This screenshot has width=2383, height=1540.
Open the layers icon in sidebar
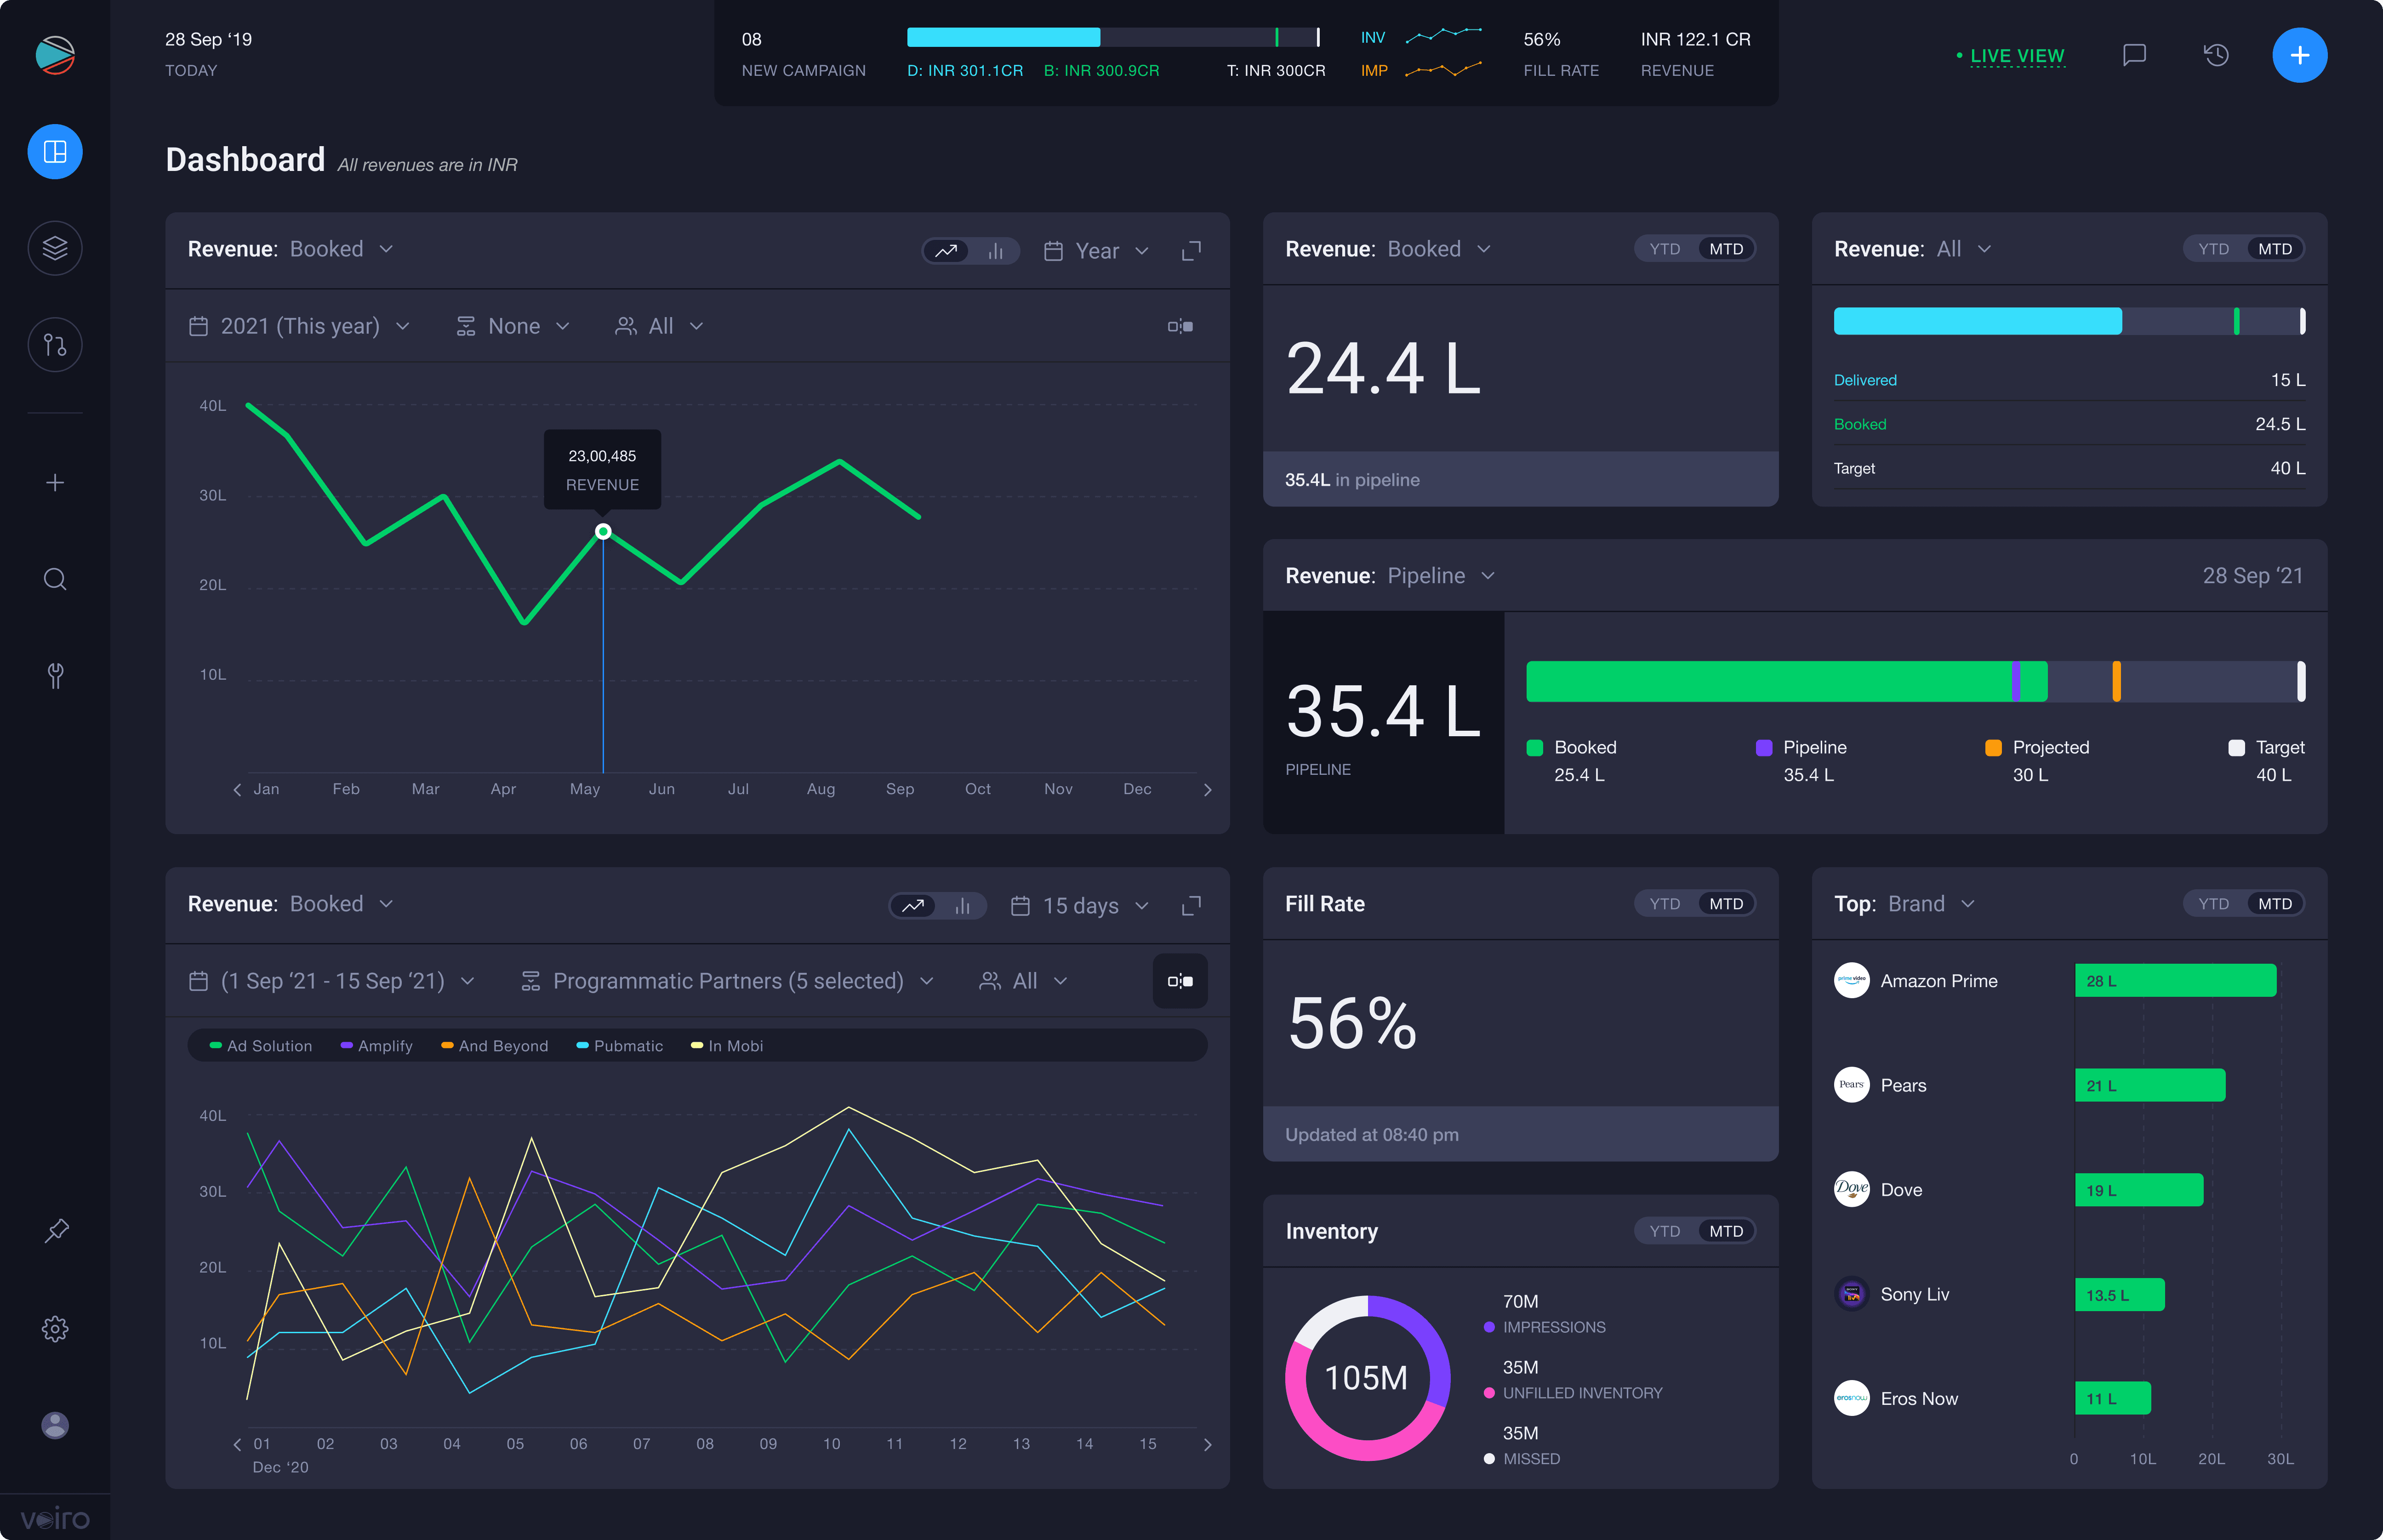[x=55, y=248]
